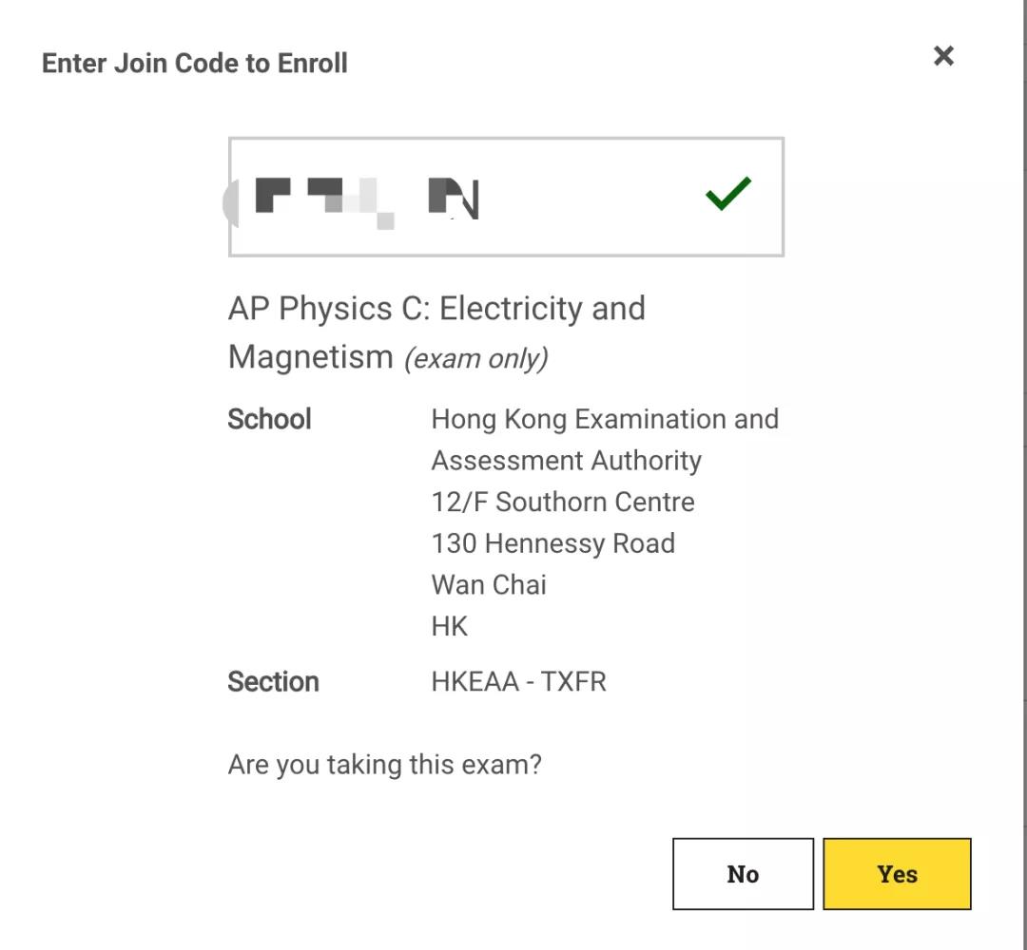Click the 'Wan Chai' district text
The image size is (1027, 950).
pos(489,584)
